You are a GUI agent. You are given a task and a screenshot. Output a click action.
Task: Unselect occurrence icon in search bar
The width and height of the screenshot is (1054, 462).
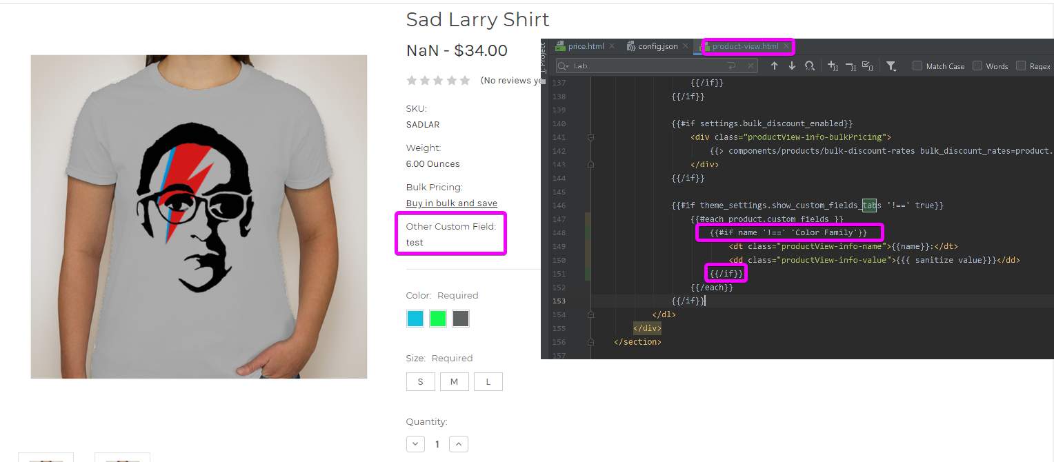pos(851,66)
